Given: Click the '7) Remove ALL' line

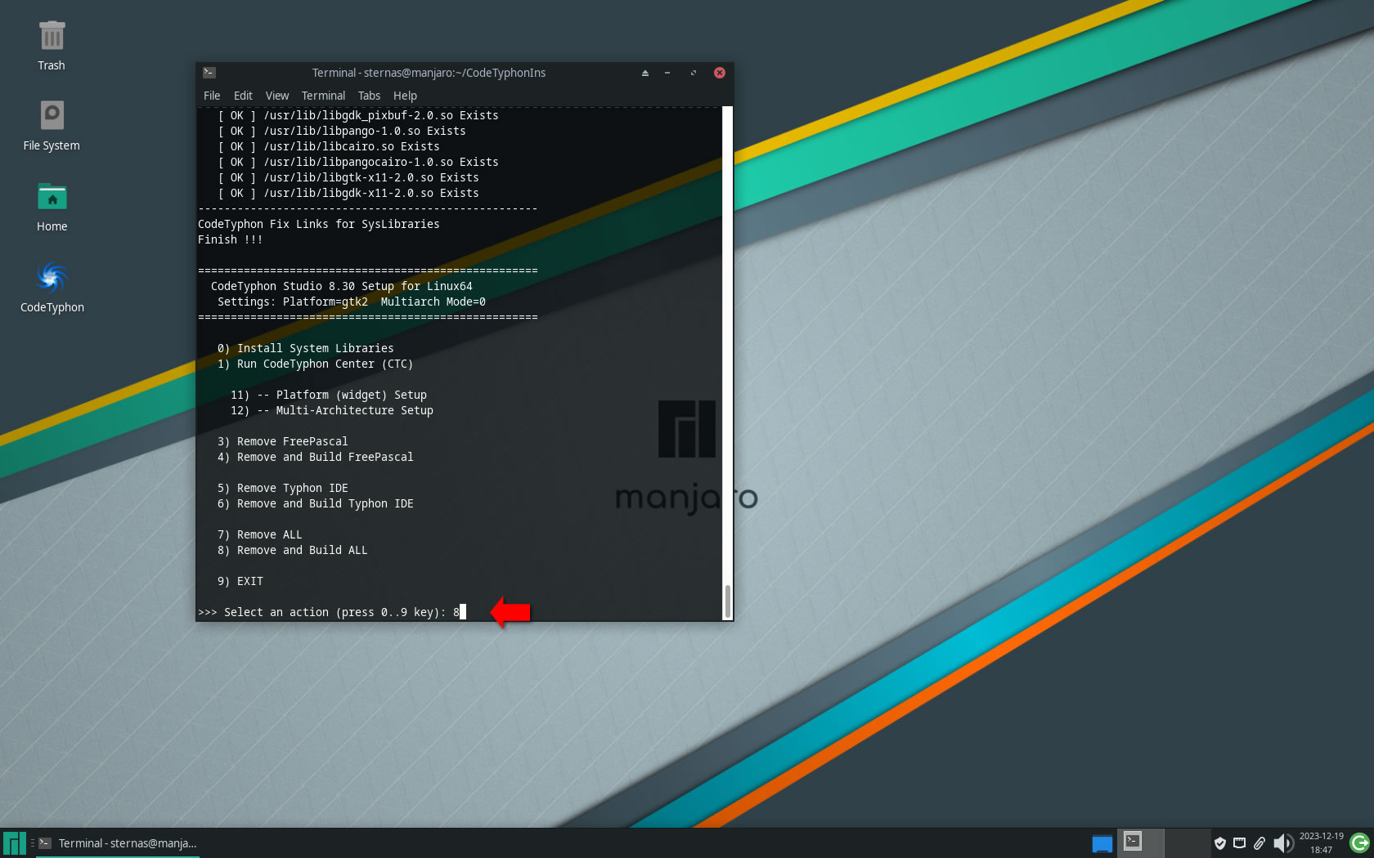Looking at the screenshot, I should [x=259, y=534].
